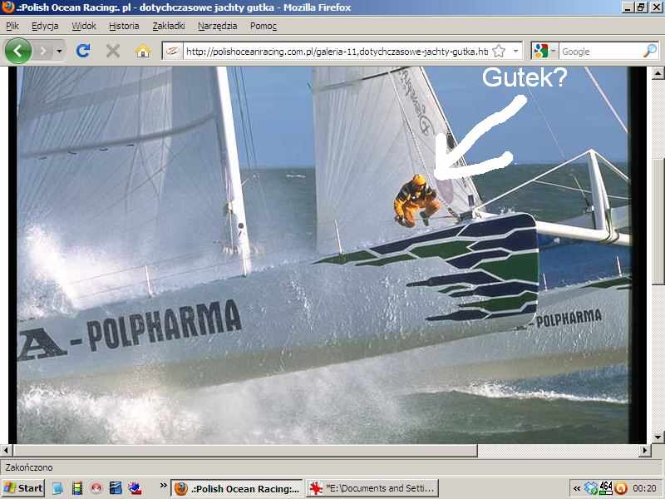Go to the Home page icon
The height and width of the screenshot is (499, 665).
[143, 52]
